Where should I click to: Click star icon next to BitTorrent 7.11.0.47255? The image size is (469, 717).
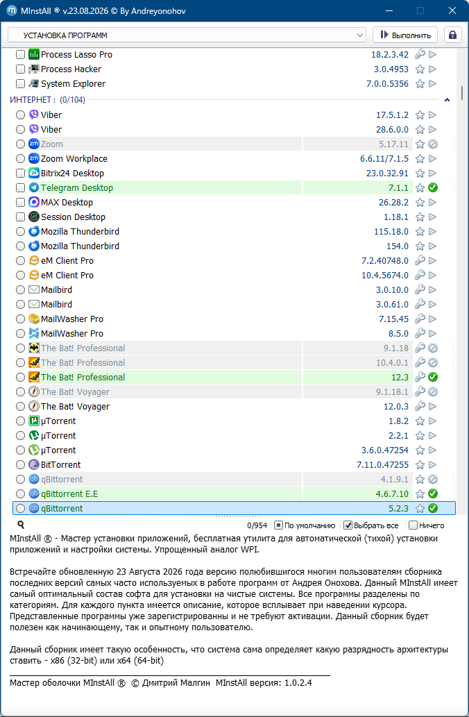point(420,465)
